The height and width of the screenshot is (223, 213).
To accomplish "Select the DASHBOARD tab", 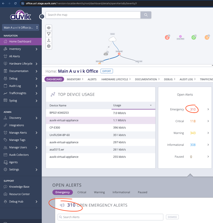I will pyautogui.click(x=54, y=79).
